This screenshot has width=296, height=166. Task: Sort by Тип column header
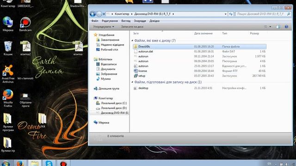tap(225, 33)
